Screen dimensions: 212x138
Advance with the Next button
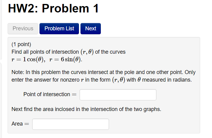[x=91, y=29]
